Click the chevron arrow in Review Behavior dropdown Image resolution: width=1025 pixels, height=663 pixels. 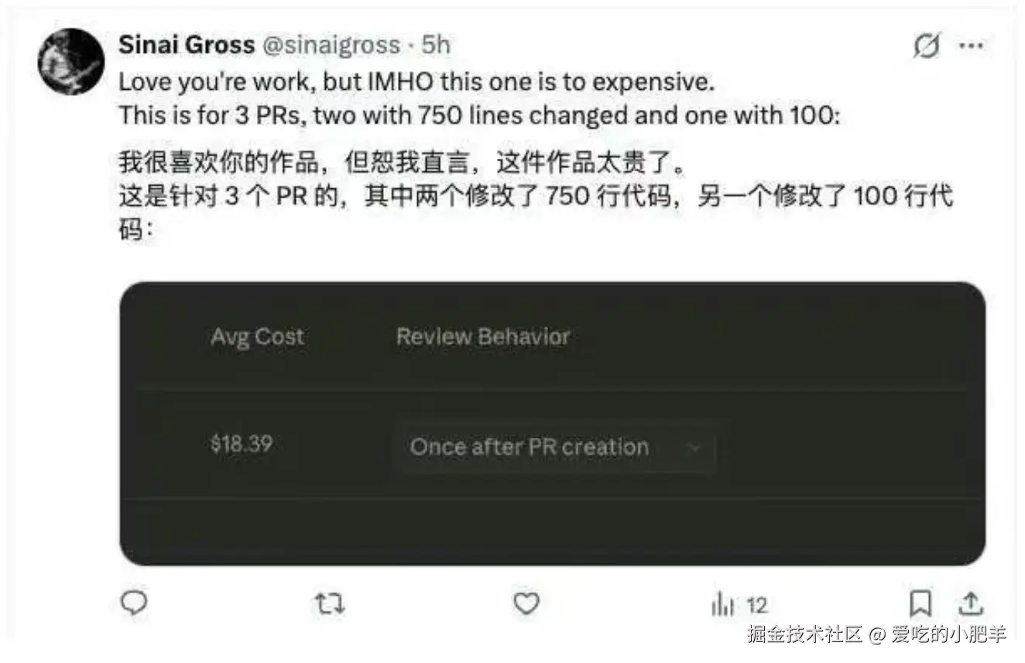694,448
